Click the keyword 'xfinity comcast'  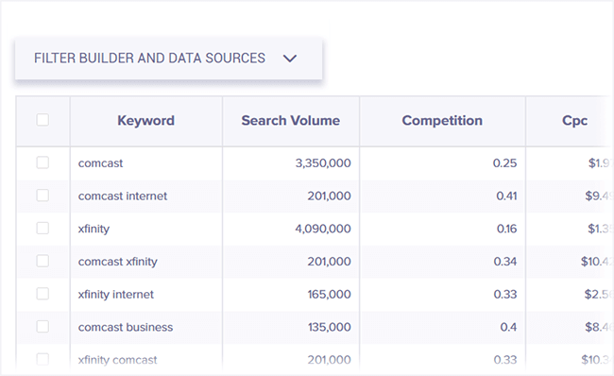click(x=117, y=360)
